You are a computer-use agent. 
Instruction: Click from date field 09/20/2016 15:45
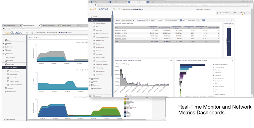tap(171, 20)
